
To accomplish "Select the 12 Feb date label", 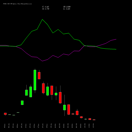I will (x=93, y=126).
